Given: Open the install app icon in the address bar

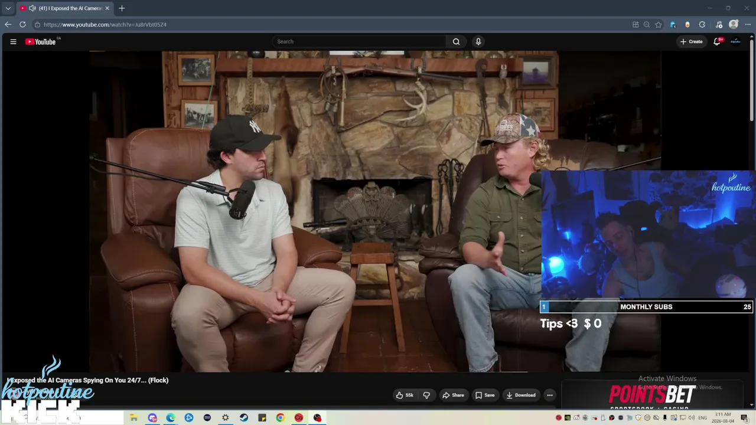Looking at the screenshot, I should [636, 25].
